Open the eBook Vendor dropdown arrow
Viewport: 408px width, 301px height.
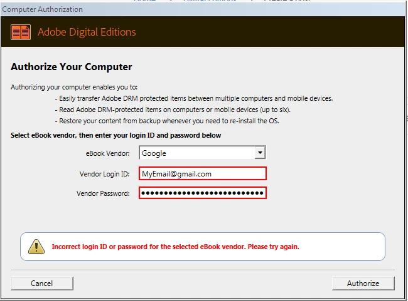(x=260, y=153)
